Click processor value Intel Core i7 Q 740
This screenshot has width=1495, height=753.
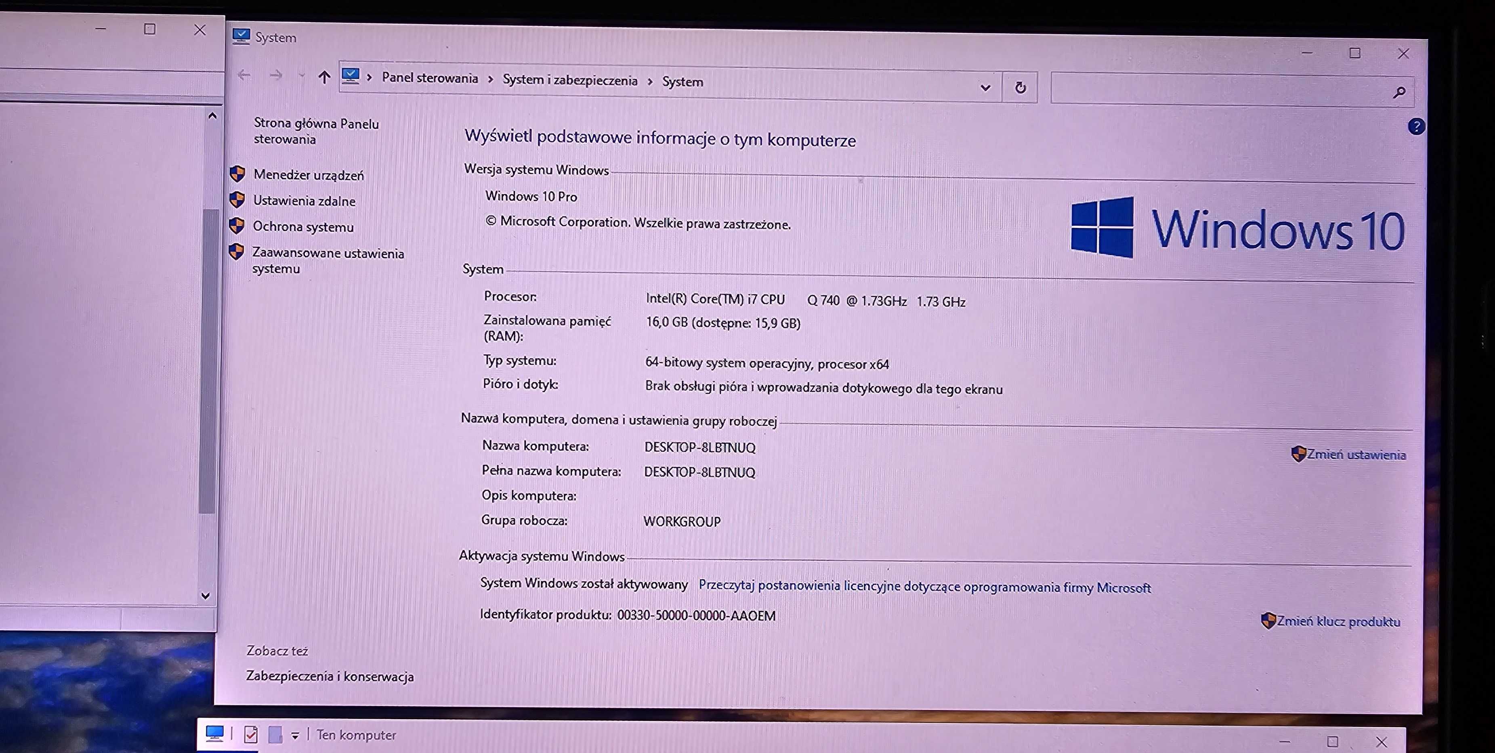[806, 300]
